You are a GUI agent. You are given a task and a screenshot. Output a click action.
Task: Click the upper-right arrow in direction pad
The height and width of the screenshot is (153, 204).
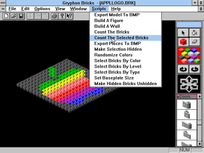(194, 82)
